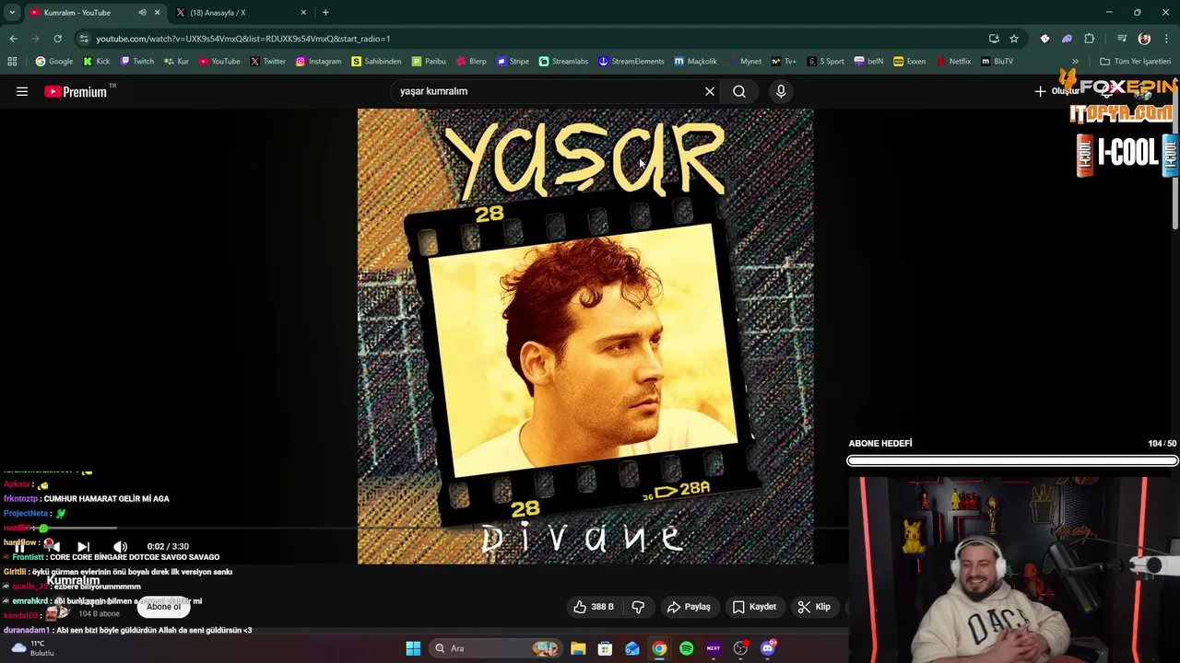The image size is (1180, 663).
Task: Open the YouTube guide hamburger menu
Action: pyautogui.click(x=22, y=91)
